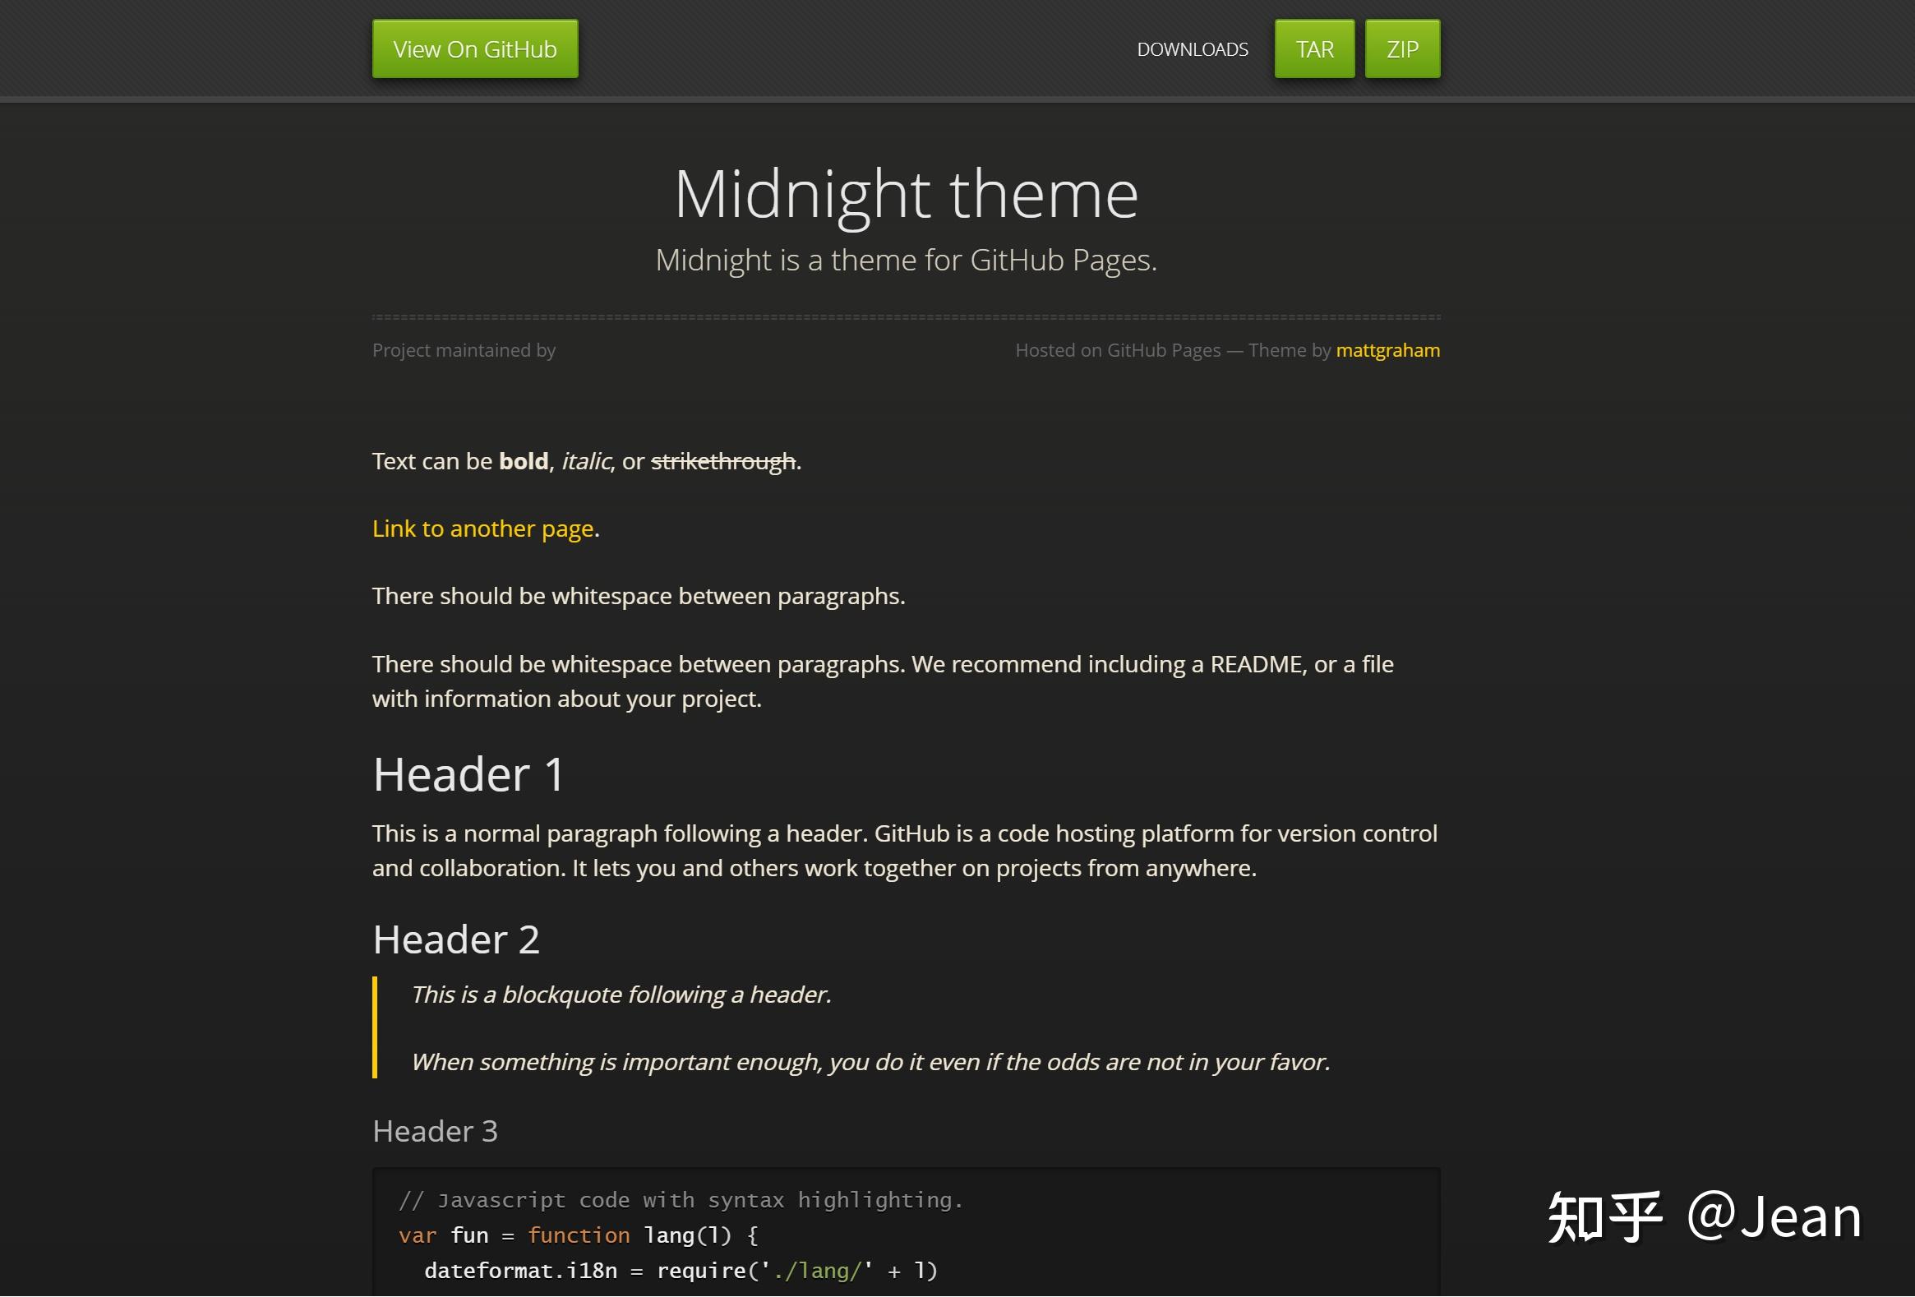The width and height of the screenshot is (1915, 1297).
Task: Click the DOWNLOADS label in header
Action: point(1192,49)
